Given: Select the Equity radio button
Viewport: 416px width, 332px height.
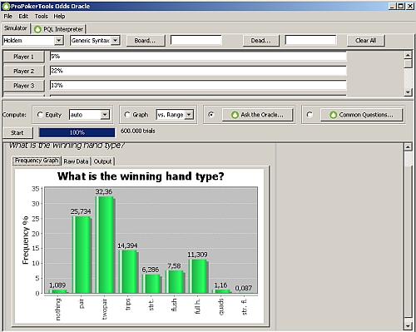Looking at the screenshot, I should coord(40,115).
